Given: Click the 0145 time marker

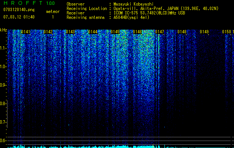Looking at the screenshot, I should coord(115,32).
